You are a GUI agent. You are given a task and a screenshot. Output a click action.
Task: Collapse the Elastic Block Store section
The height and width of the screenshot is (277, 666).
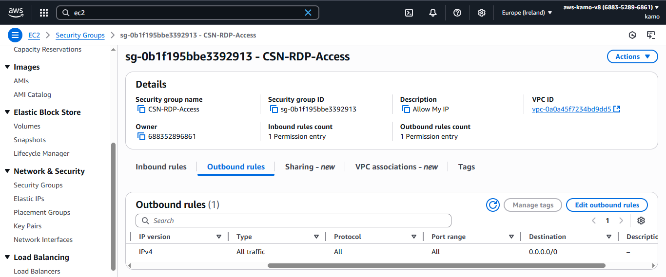pos(7,112)
